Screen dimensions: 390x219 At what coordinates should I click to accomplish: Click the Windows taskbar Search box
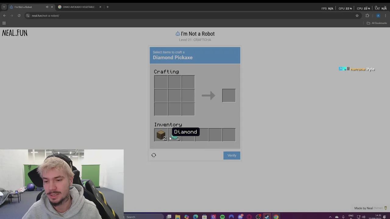tap(144, 217)
